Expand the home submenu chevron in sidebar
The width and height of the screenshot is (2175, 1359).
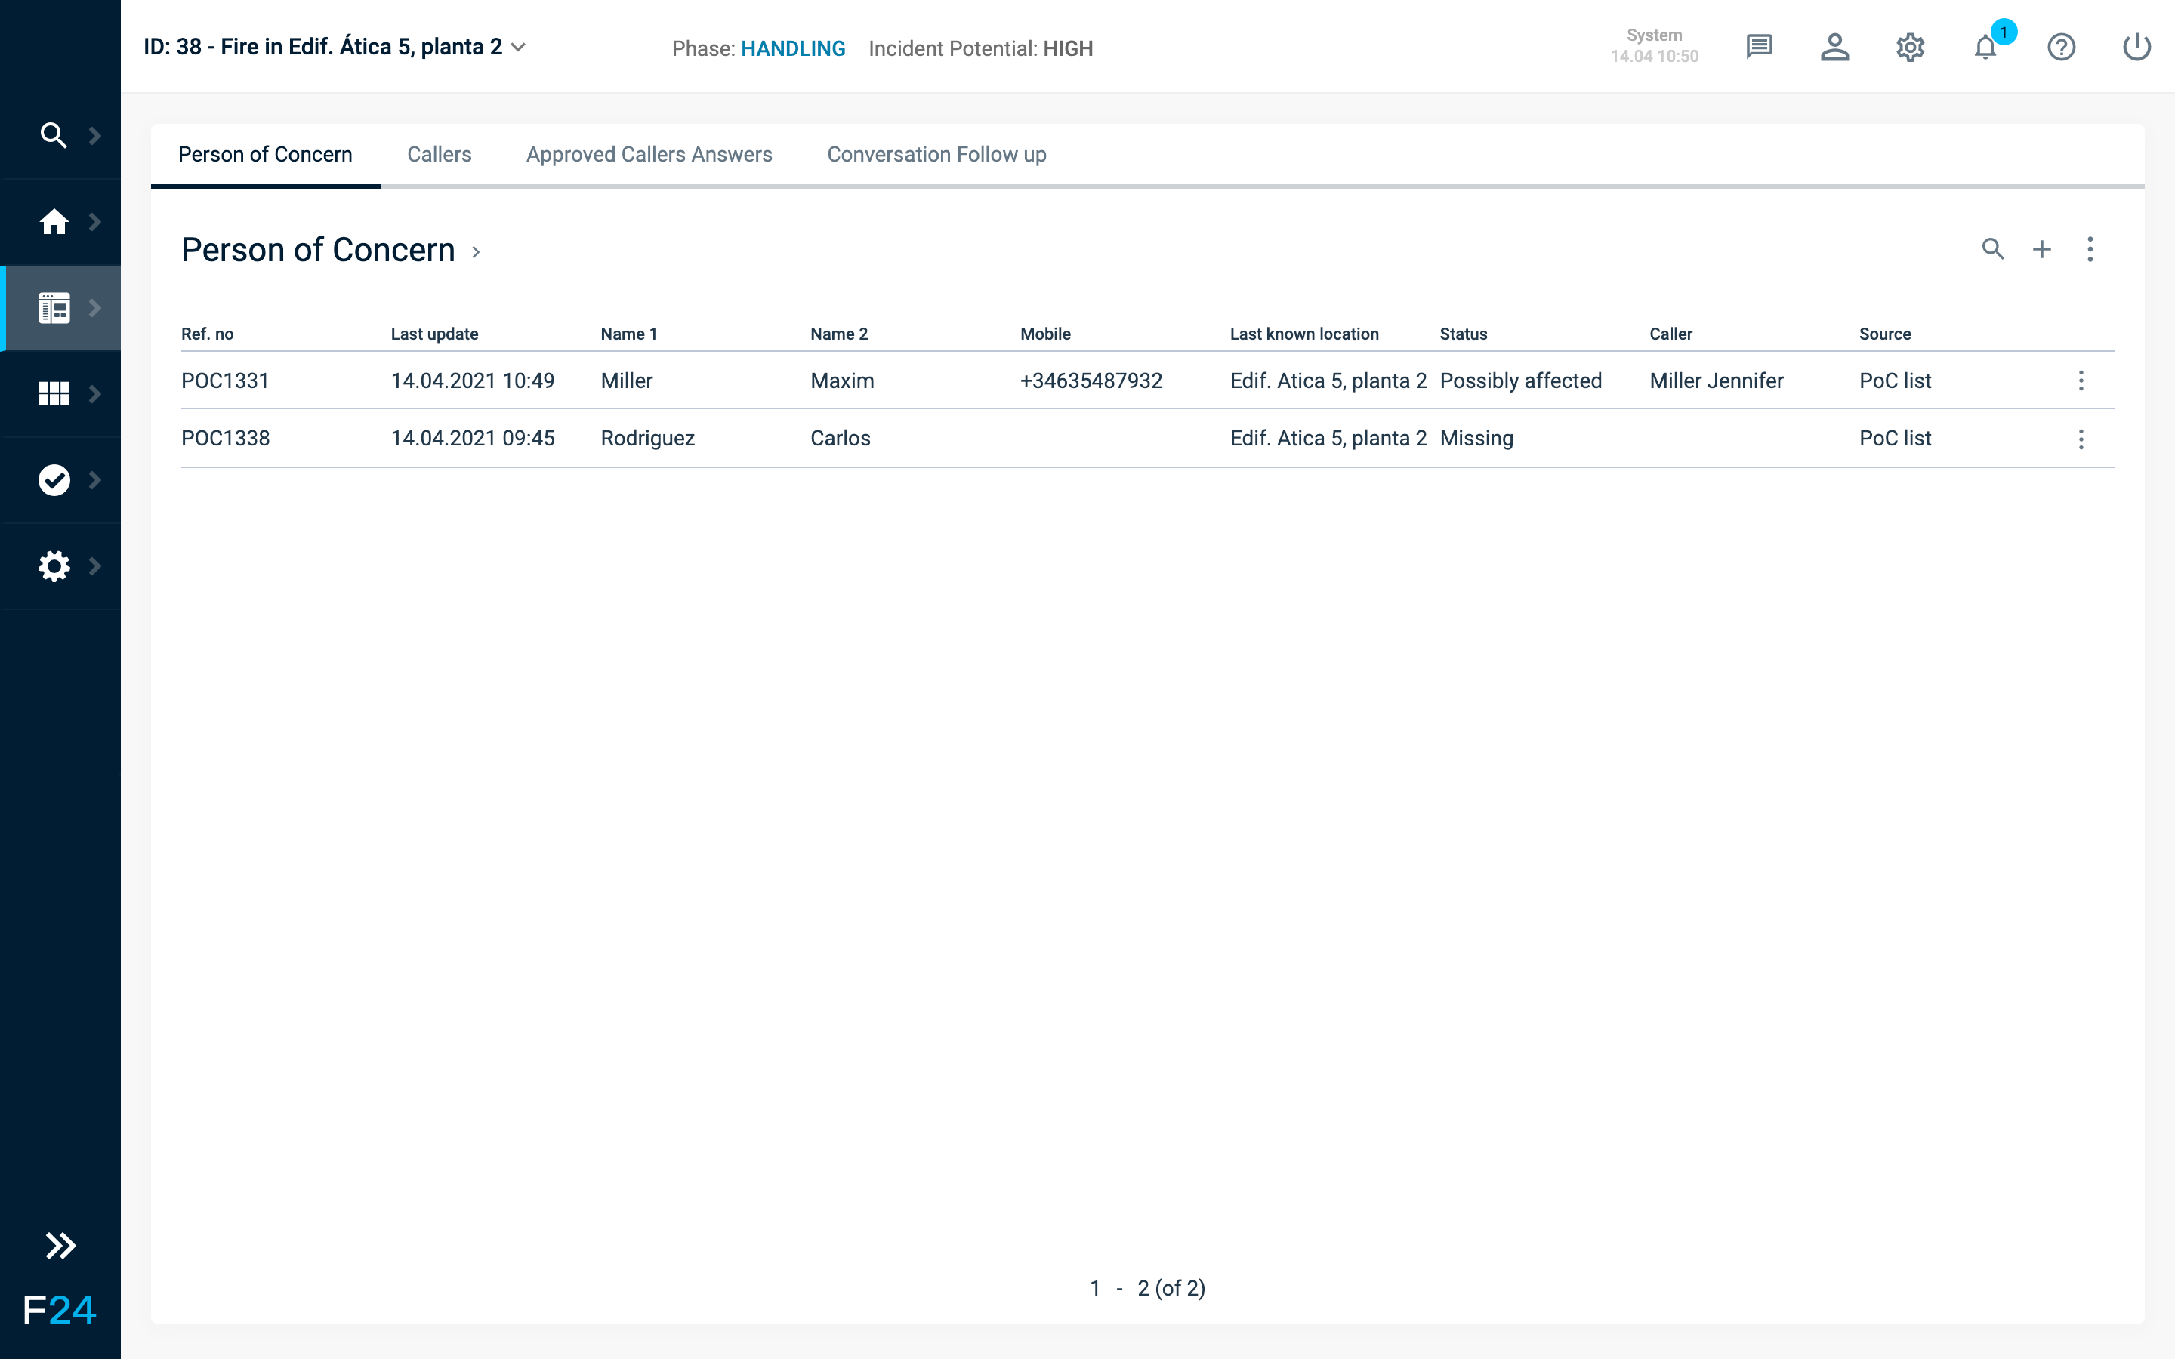pos(94,221)
